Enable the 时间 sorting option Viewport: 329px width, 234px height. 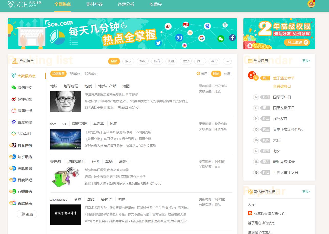click(x=216, y=73)
